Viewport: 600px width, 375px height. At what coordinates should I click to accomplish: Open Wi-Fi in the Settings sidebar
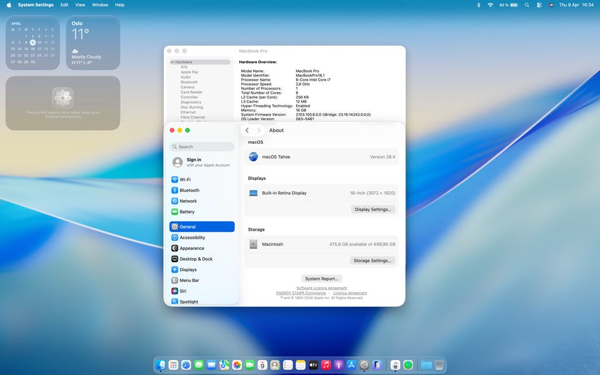coord(202,179)
